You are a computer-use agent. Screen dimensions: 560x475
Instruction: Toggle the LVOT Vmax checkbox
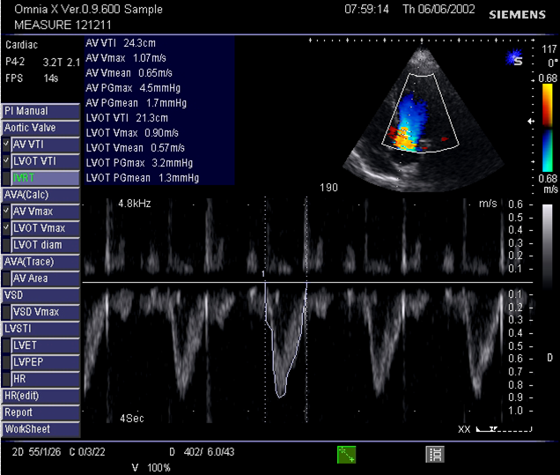[6, 228]
